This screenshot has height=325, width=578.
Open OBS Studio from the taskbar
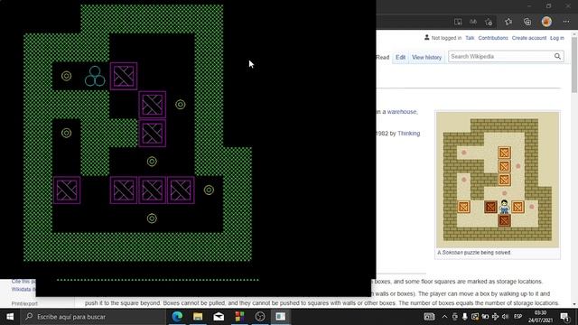(260, 317)
